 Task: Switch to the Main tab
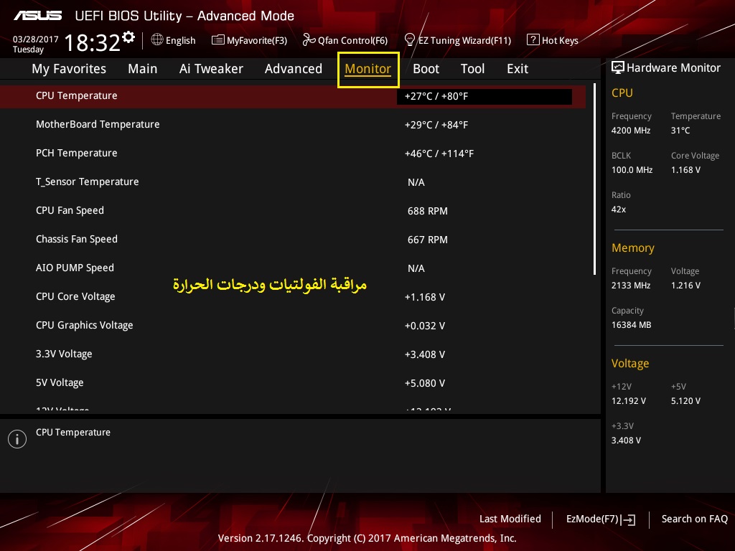(143, 69)
